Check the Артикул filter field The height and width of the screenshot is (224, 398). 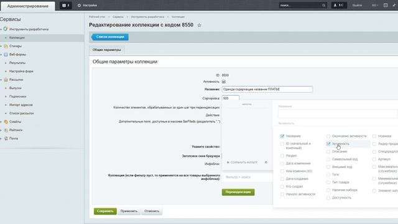pos(374,159)
